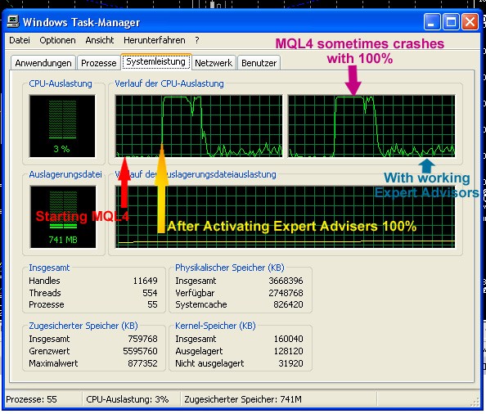Click the Prozesse: 55 status bar field

(x=43, y=399)
